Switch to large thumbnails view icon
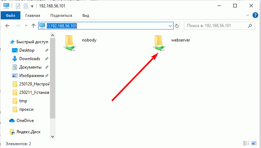Image resolution: width=261 pixels, height=148 pixels. [x=254, y=143]
